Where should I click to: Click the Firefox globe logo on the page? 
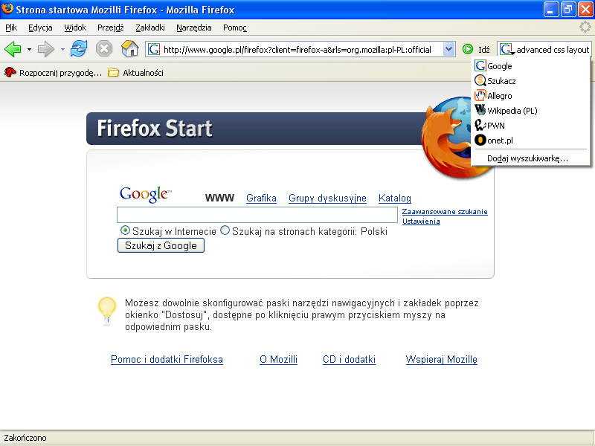448,137
